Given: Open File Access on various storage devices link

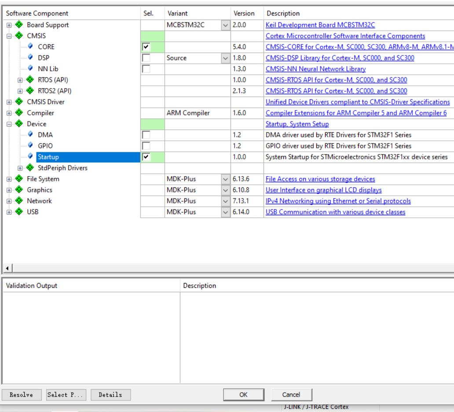Looking at the screenshot, I should coord(320,179).
